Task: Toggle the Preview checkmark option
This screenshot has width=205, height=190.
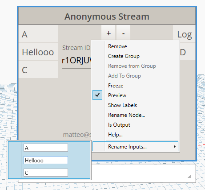Action: (x=97, y=95)
